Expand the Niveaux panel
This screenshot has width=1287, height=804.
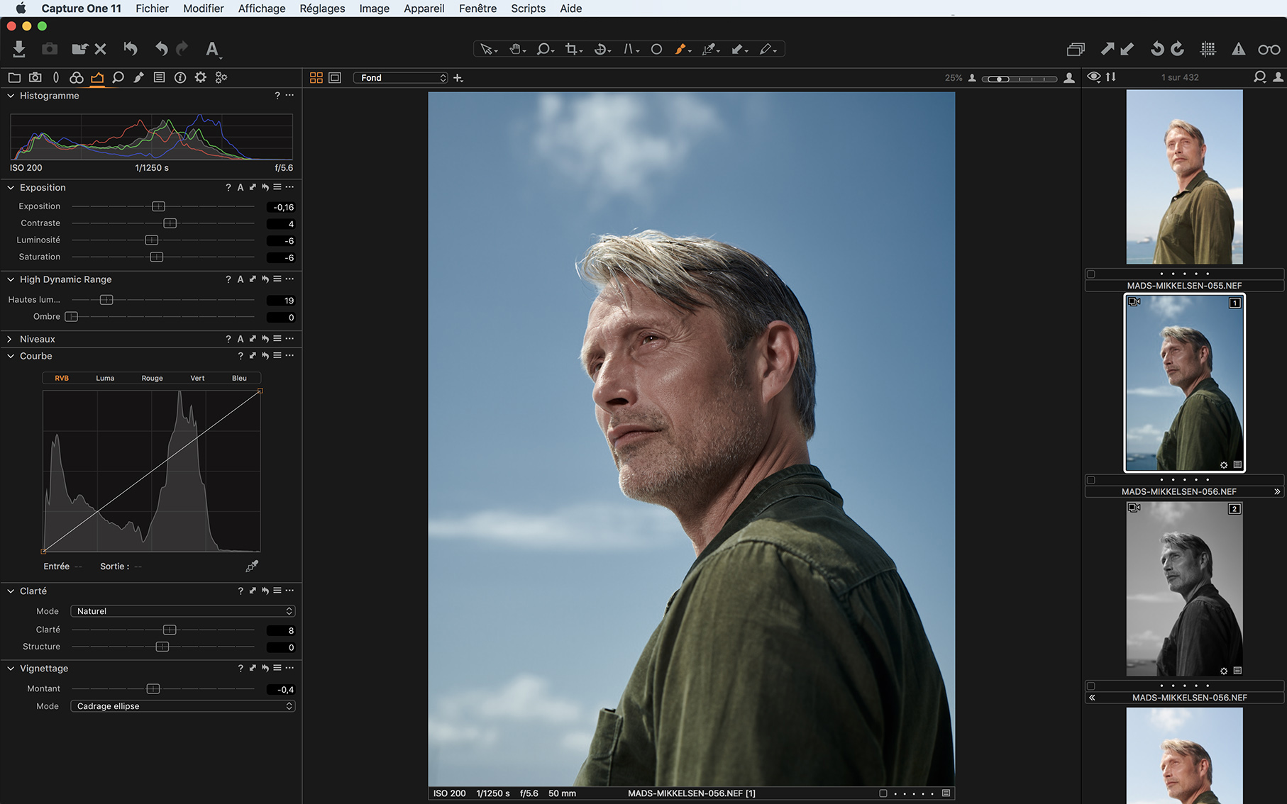click(x=9, y=339)
